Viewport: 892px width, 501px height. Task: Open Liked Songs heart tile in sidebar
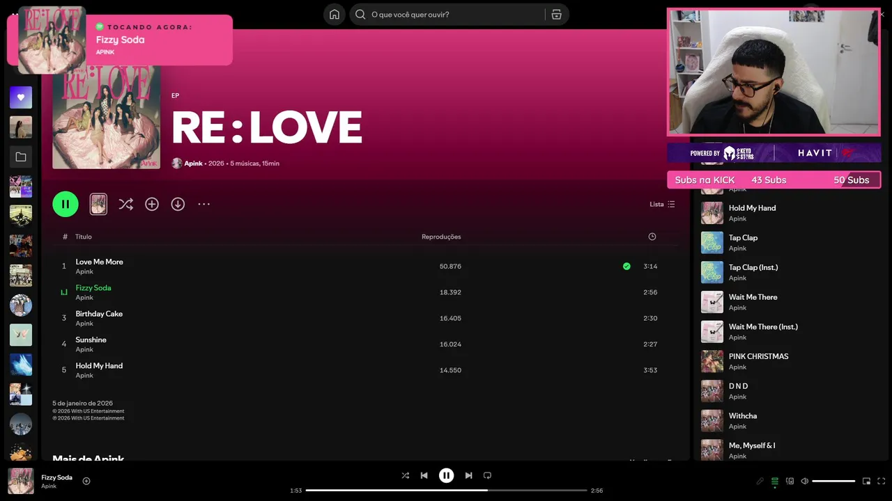tap(21, 97)
